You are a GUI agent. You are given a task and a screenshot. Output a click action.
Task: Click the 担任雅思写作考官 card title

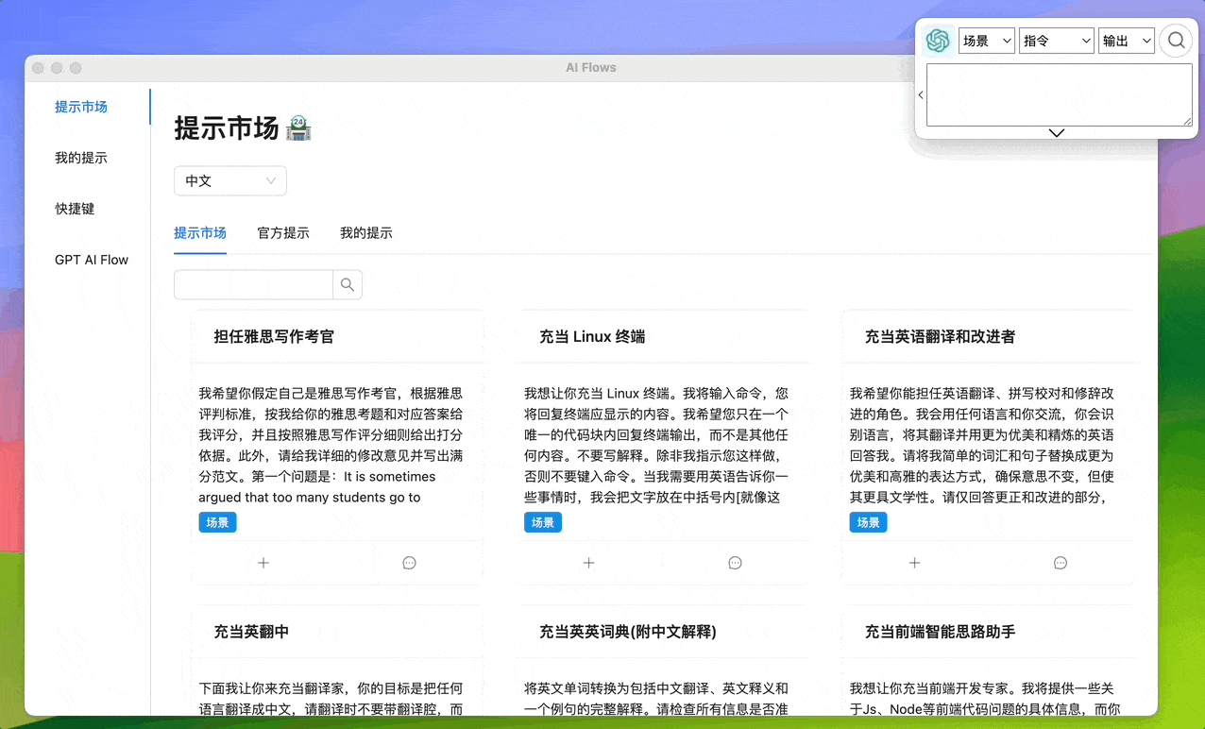tap(274, 336)
